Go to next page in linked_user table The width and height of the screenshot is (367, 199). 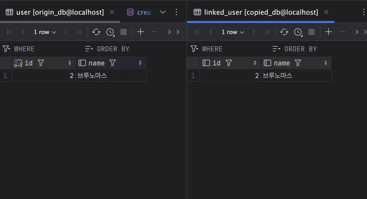click(253, 32)
